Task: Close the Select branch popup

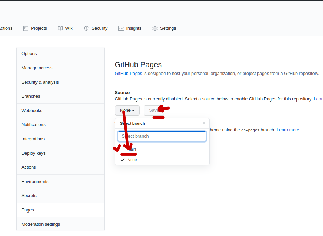Action: click(x=204, y=123)
